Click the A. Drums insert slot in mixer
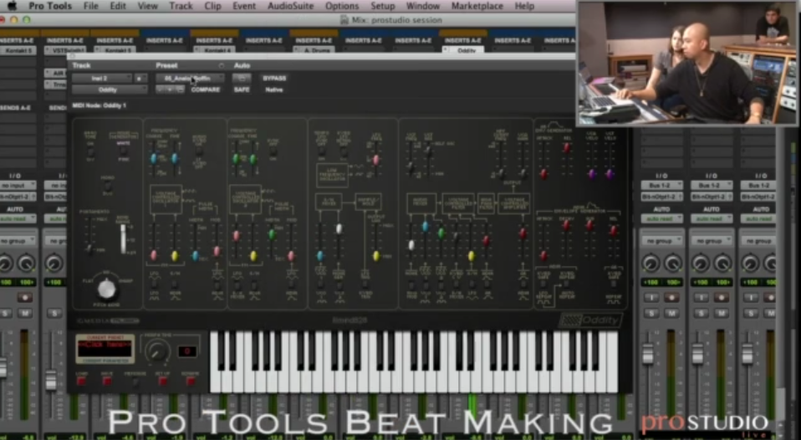The height and width of the screenshot is (440, 801). [x=314, y=50]
